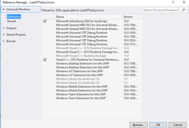This screenshot has height=128, width=189.
Task: Open the search options dropdown arrow
Action: click(x=187, y=10)
